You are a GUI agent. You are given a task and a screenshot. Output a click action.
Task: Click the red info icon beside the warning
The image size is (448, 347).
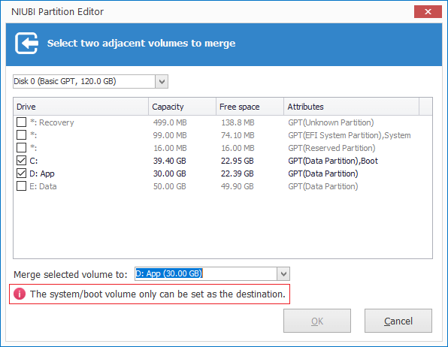(20, 294)
